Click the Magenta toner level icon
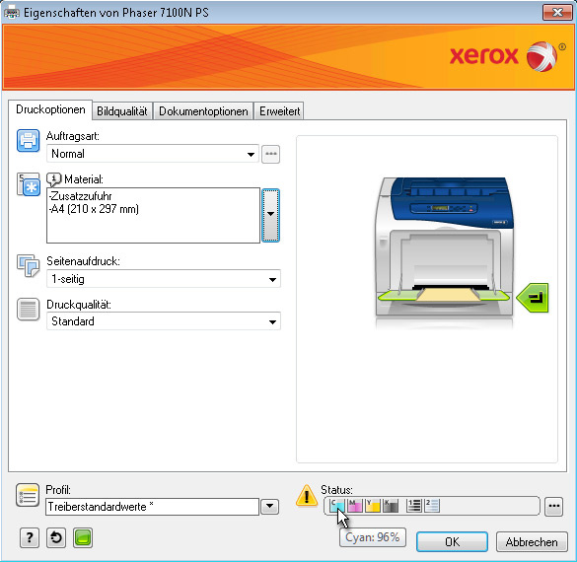 coord(355,506)
